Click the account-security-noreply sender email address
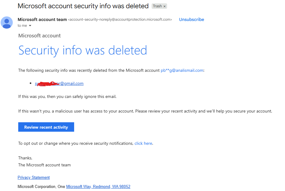 pos(120,19)
